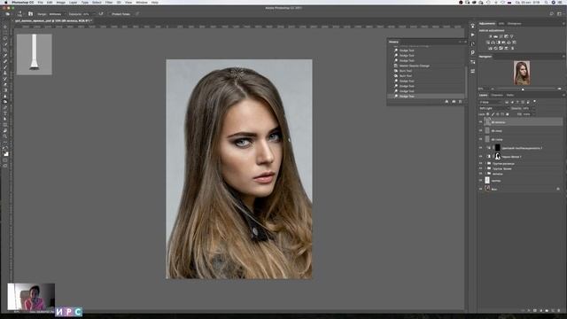Image resolution: width=567 pixels, height=319 pixels.
Task: Open the search icon in options bar
Action: click(551, 14)
